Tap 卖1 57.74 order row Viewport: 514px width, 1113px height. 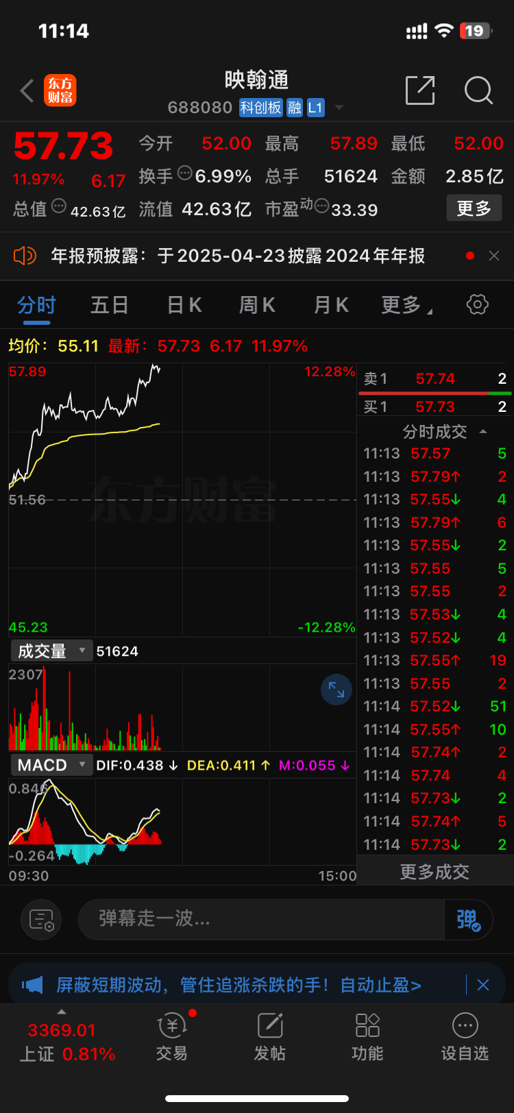click(435, 379)
